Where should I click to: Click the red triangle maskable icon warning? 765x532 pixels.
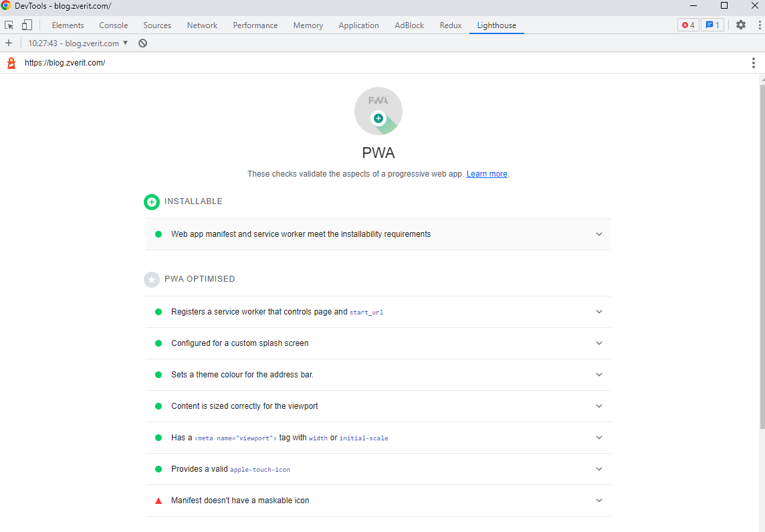click(158, 501)
